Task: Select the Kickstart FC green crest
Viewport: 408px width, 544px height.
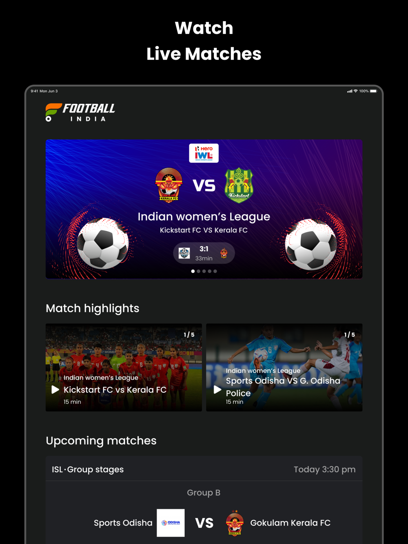Action: point(239,185)
